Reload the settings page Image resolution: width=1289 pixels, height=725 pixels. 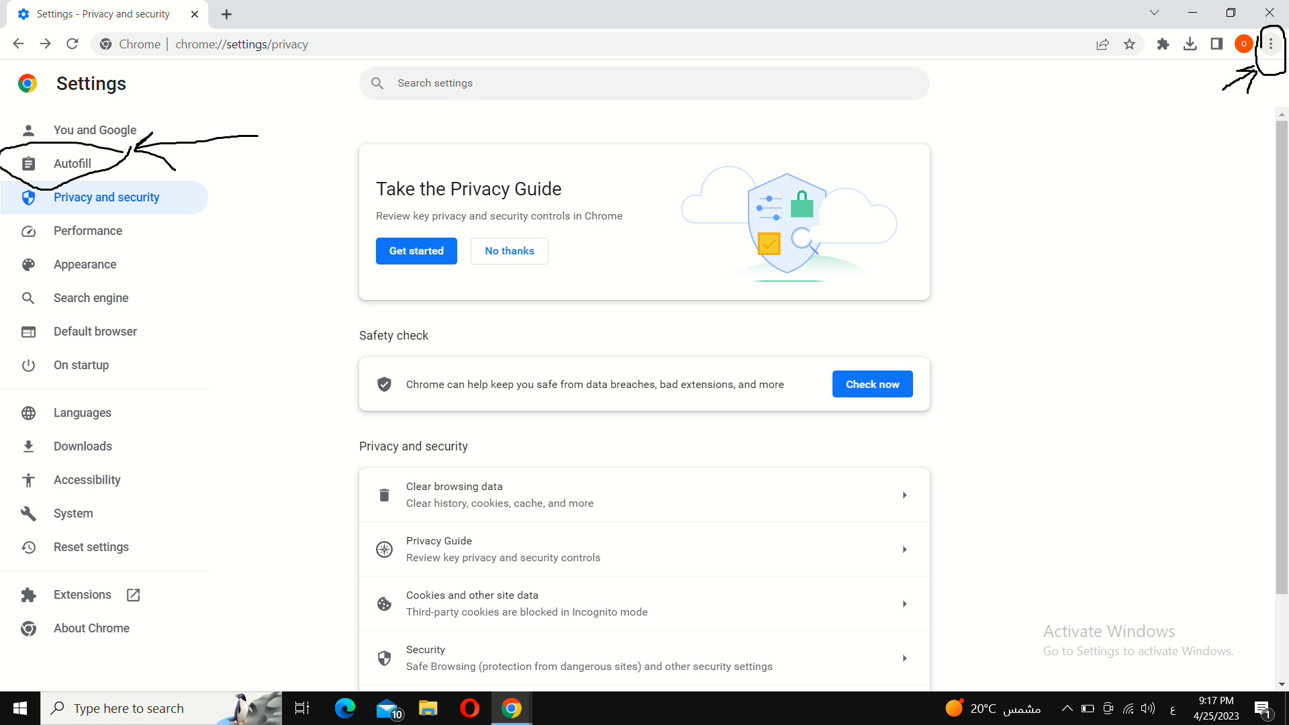pyautogui.click(x=73, y=44)
